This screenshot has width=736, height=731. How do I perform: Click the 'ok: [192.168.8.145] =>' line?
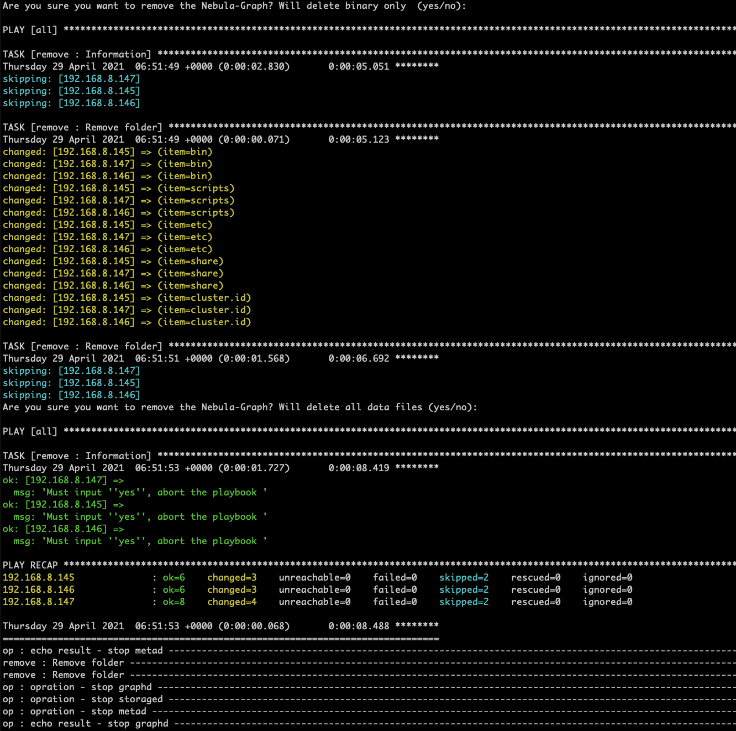(x=64, y=504)
